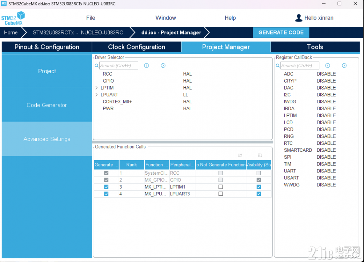
Task: Open the Tools tab
Action: click(x=315, y=47)
